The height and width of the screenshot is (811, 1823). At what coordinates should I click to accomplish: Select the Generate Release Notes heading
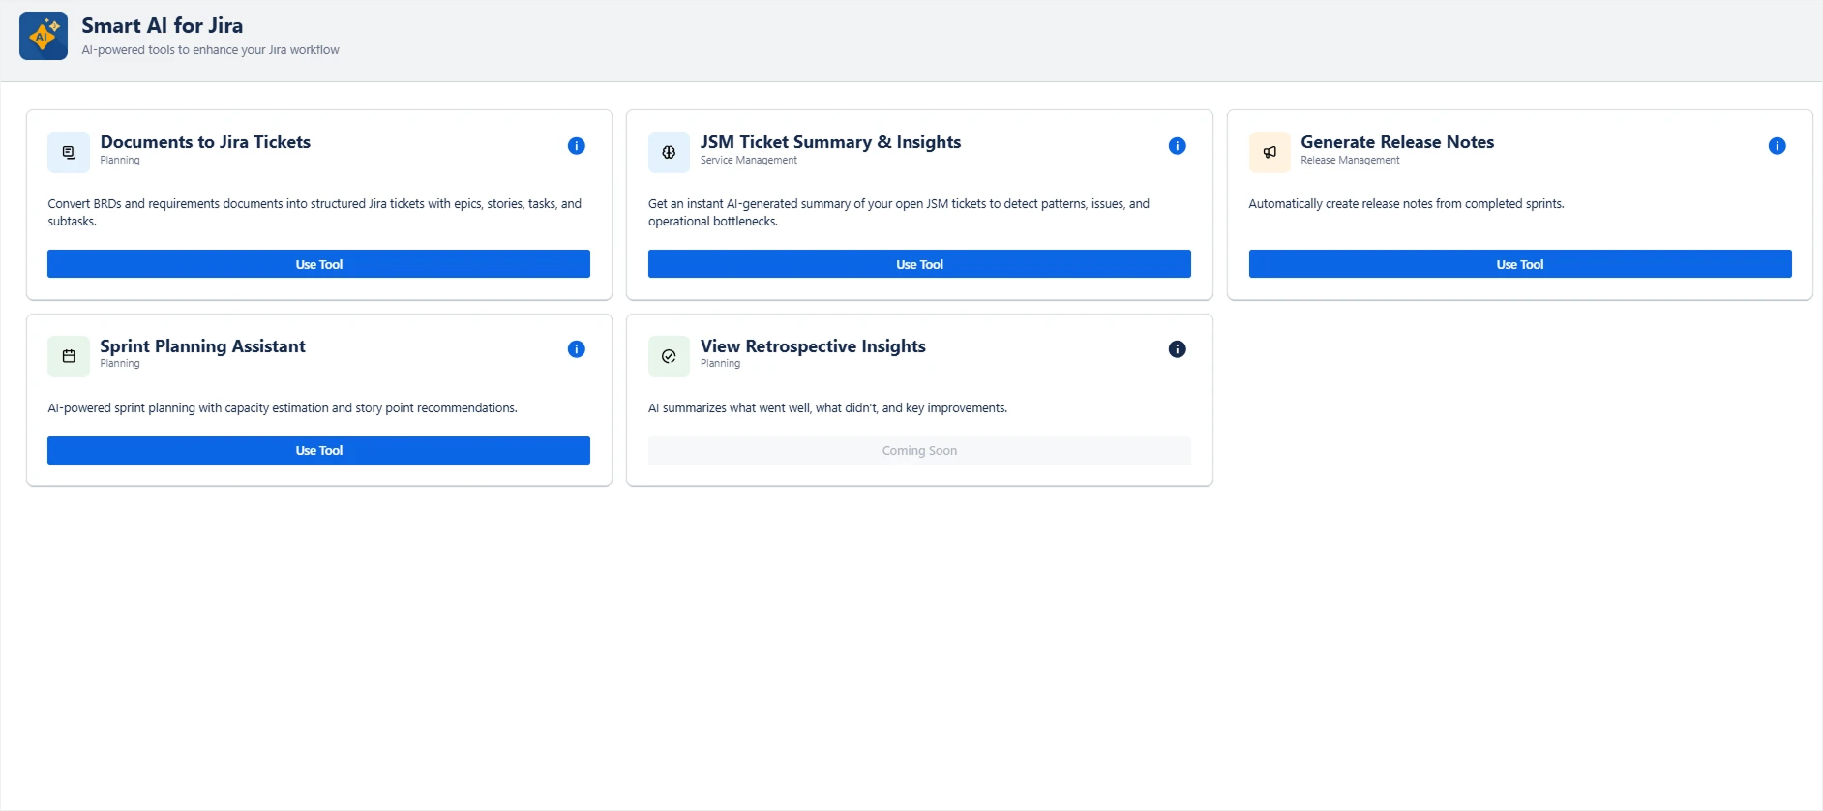click(1397, 142)
